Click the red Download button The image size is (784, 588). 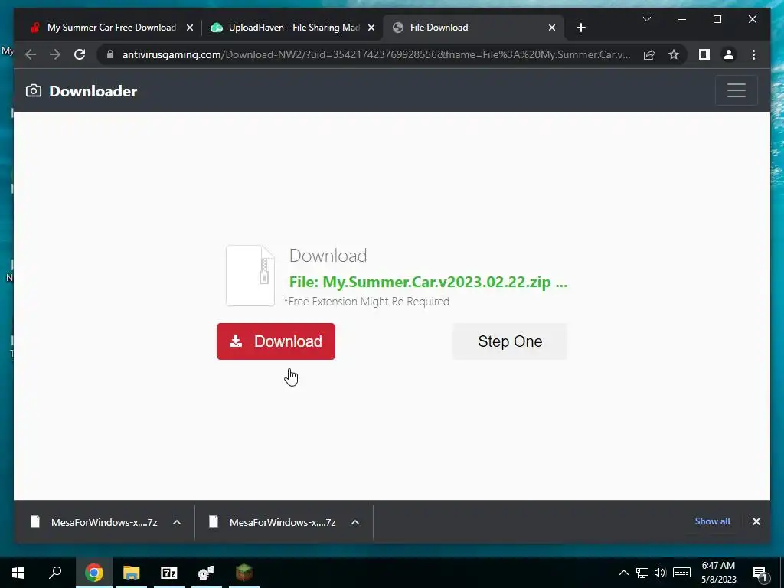point(276,341)
